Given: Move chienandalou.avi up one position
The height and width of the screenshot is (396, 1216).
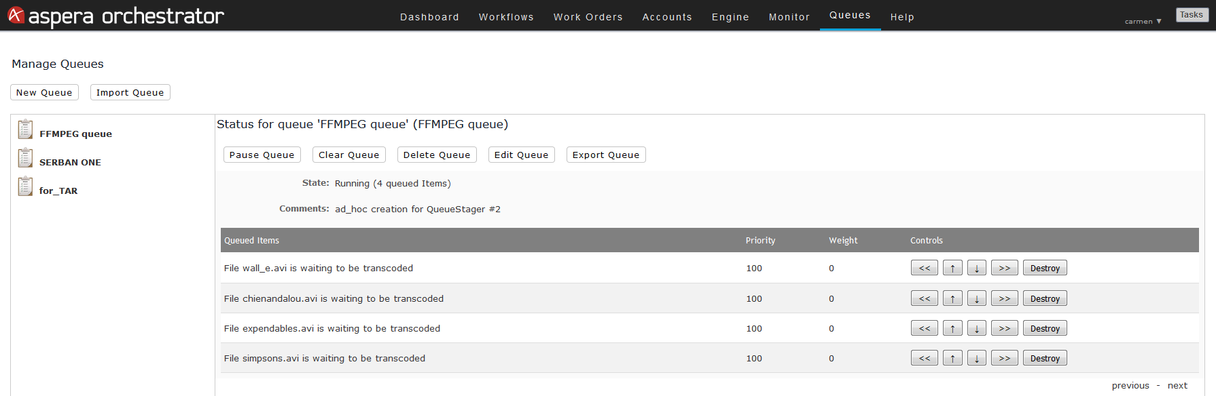Looking at the screenshot, I should coord(952,298).
